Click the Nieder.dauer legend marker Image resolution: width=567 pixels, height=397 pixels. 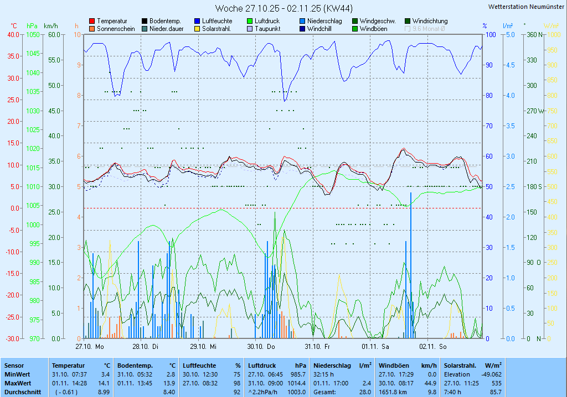tap(145, 29)
